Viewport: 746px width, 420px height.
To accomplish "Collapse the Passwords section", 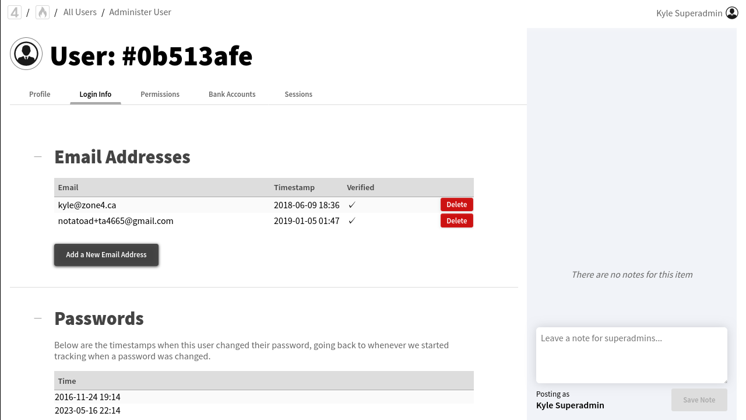I will pyautogui.click(x=38, y=318).
